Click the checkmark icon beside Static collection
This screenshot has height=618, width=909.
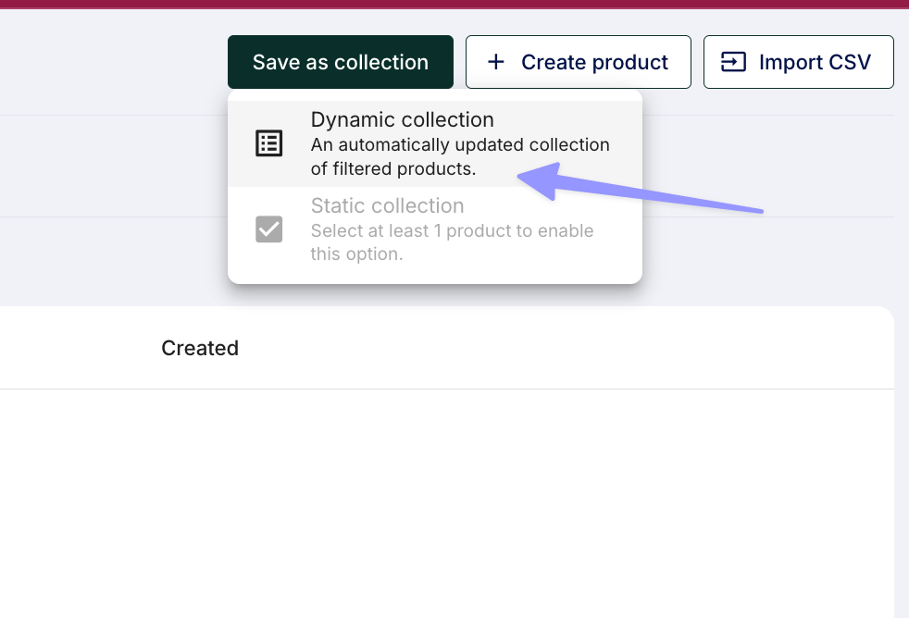click(269, 229)
